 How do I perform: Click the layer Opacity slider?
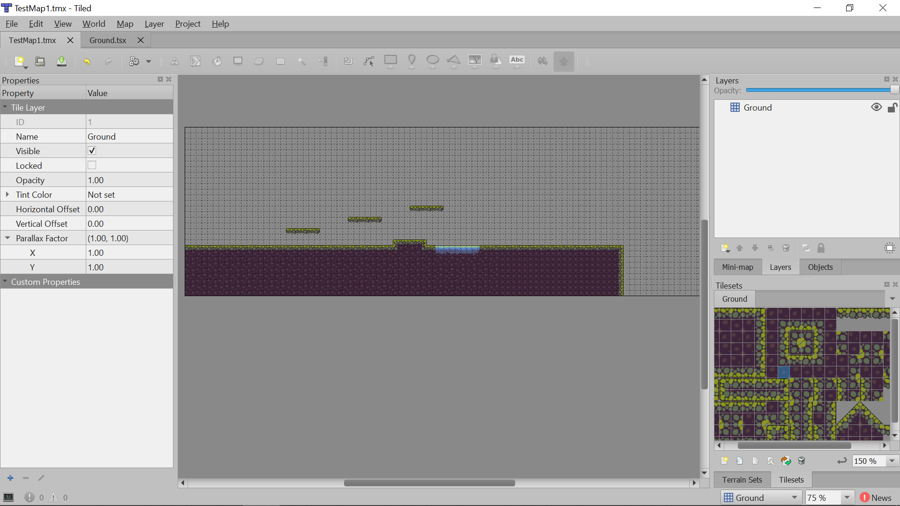(x=818, y=90)
